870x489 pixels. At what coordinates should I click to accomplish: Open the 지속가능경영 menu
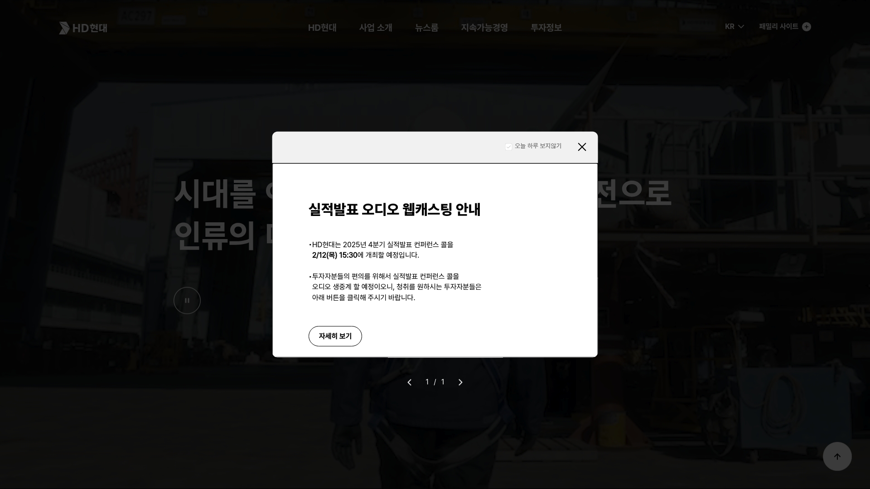[x=484, y=28]
